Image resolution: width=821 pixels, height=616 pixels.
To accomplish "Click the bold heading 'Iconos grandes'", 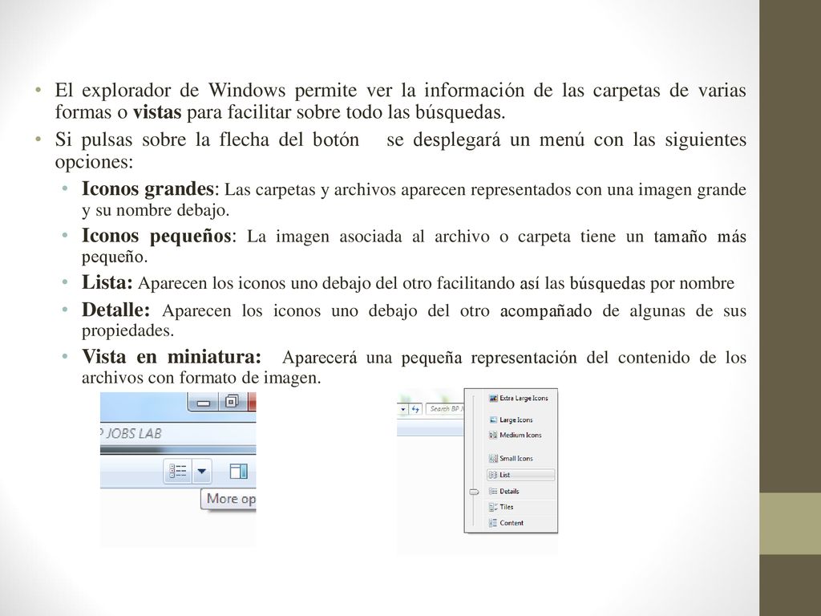I will pyautogui.click(x=148, y=188).
